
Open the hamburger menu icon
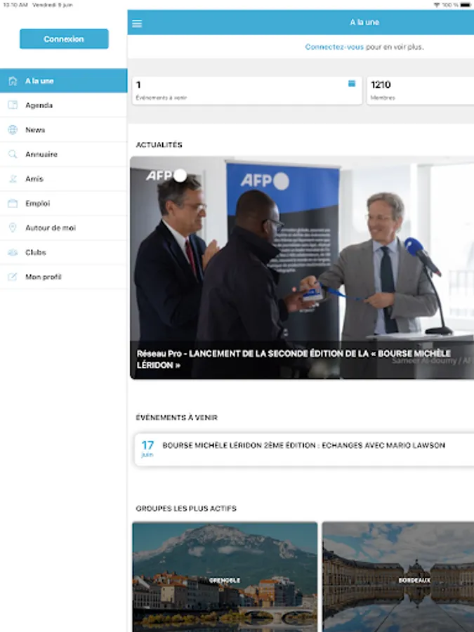pyautogui.click(x=137, y=23)
